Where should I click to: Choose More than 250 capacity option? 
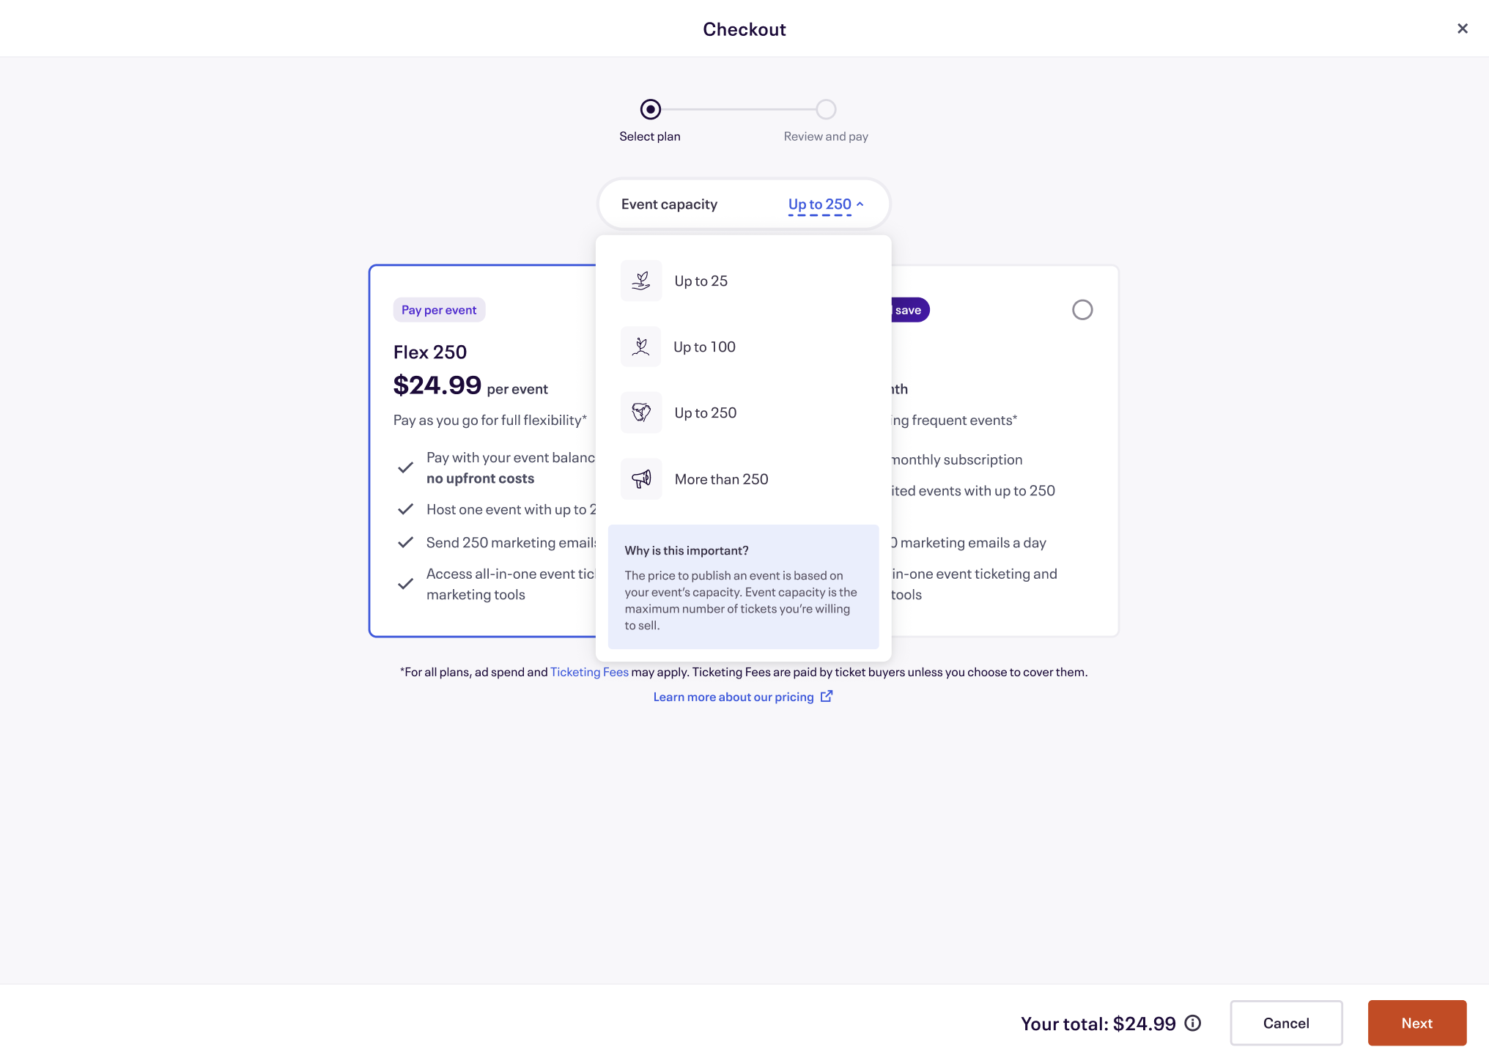point(721,479)
